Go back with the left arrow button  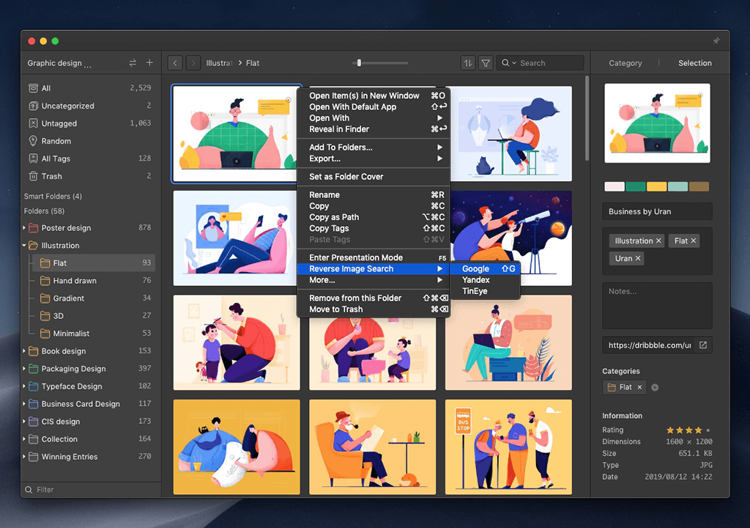click(175, 63)
